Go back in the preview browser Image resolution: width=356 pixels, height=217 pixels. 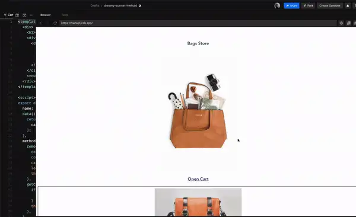point(41,23)
